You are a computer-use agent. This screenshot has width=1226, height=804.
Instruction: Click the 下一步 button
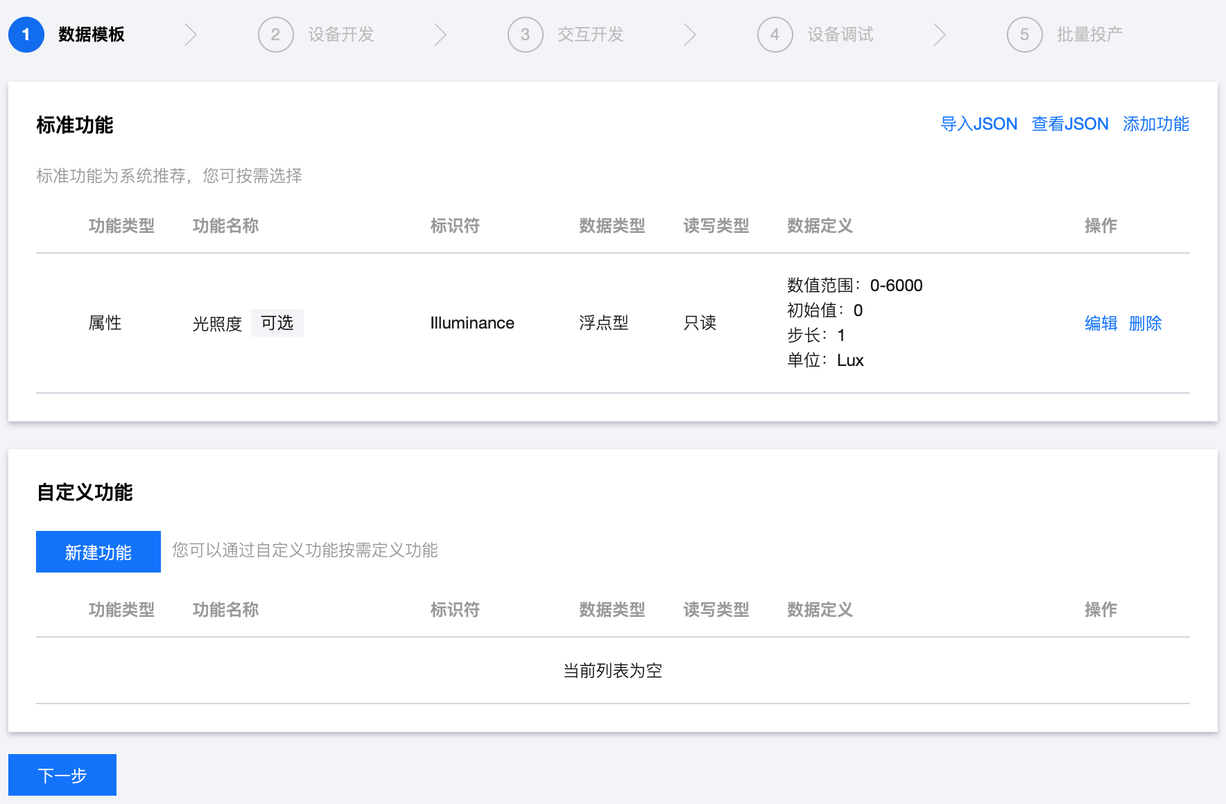[x=62, y=775]
